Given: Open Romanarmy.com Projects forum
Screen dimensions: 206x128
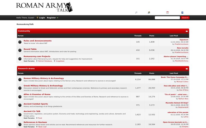Looking at the screenshot, I should [x=37, y=56].
